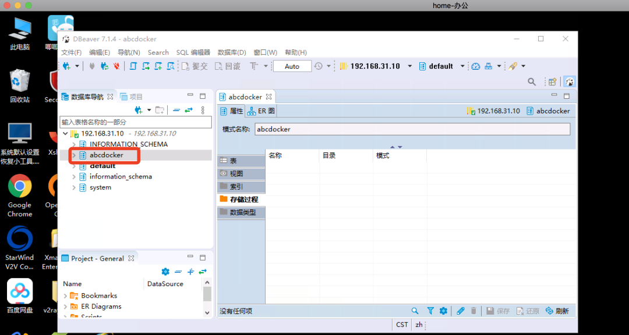Close the 数据库导航 tab

click(x=110, y=97)
